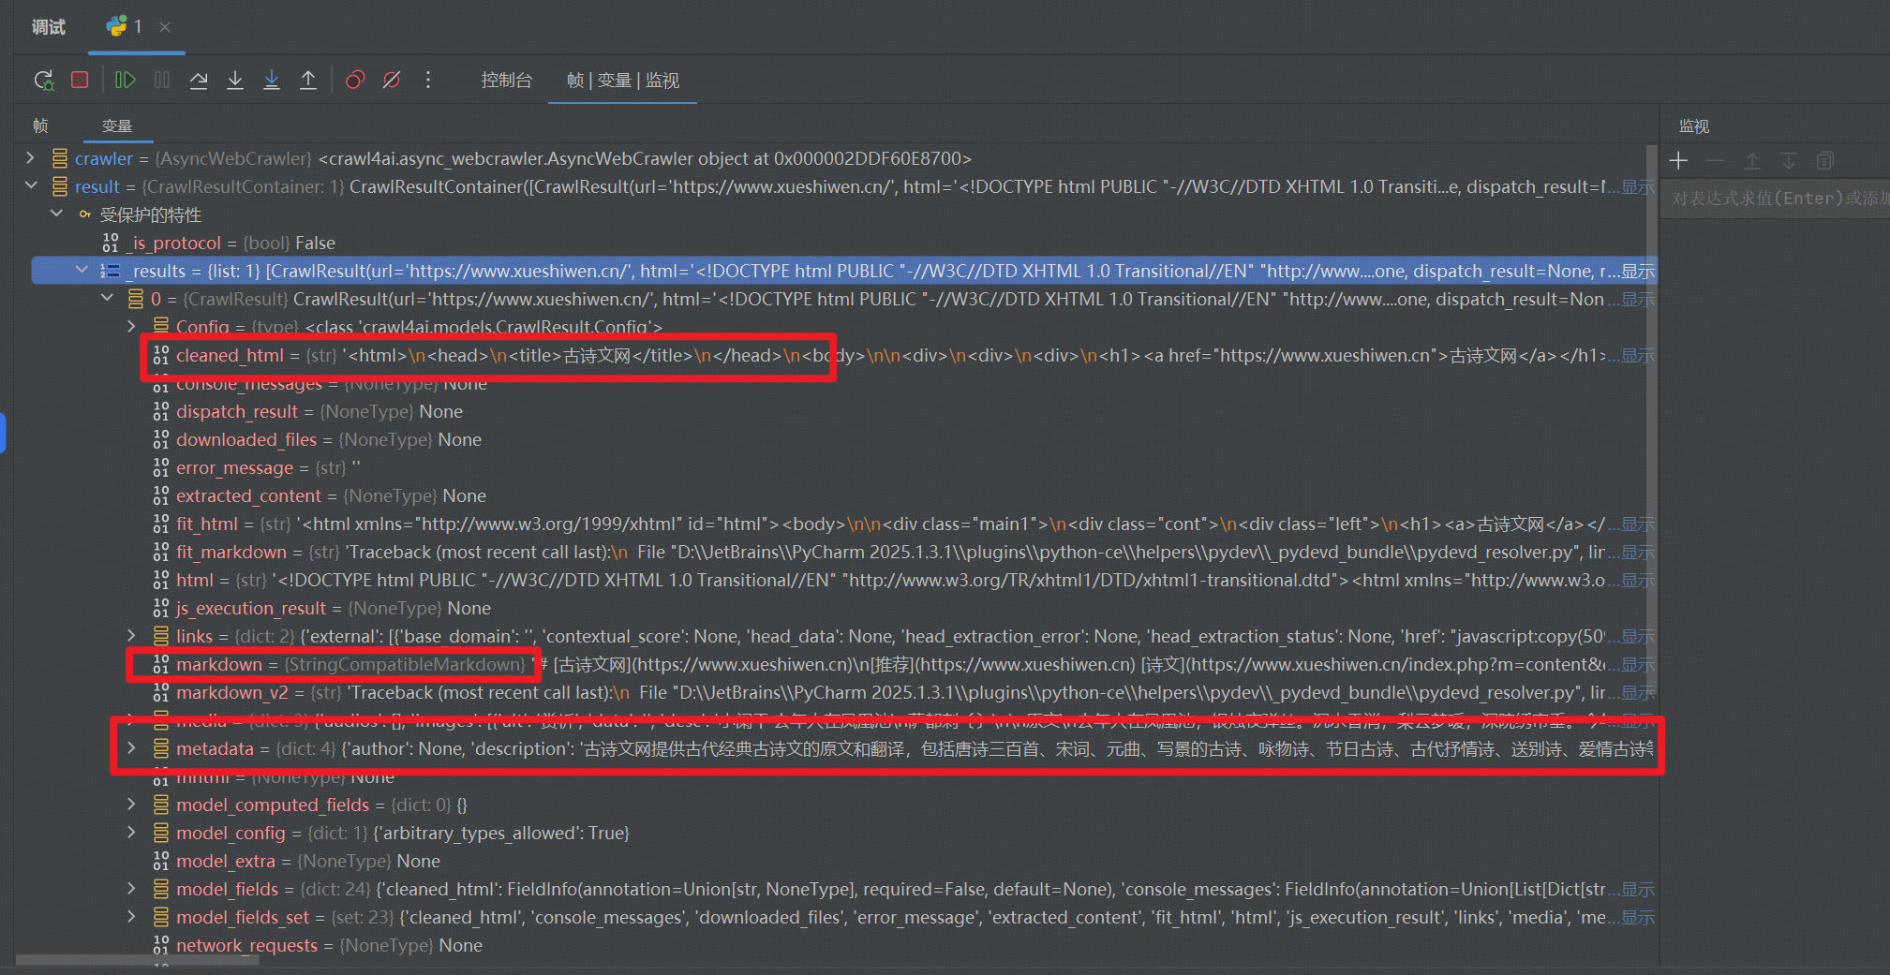Open more debugger actions menu
This screenshot has width=1890, height=975.
tap(428, 81)
